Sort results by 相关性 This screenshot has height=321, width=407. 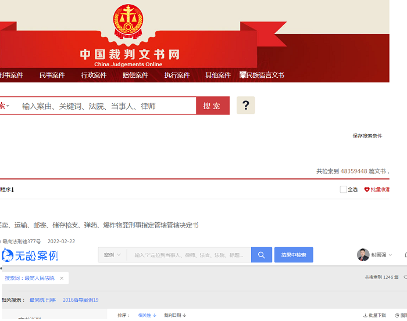147,315
